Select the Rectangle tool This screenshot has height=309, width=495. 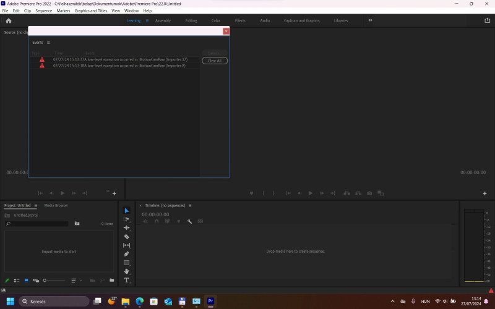127,263
